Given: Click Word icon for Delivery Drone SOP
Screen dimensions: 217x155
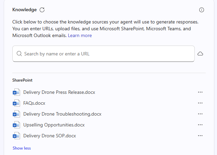Looking at the screenshot, I should pos(16,136).
